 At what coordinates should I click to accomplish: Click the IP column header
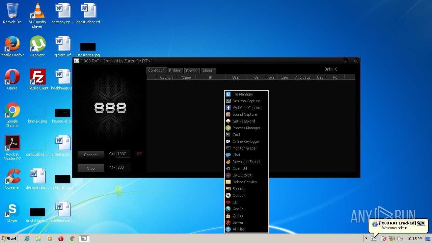pos(210,77)
